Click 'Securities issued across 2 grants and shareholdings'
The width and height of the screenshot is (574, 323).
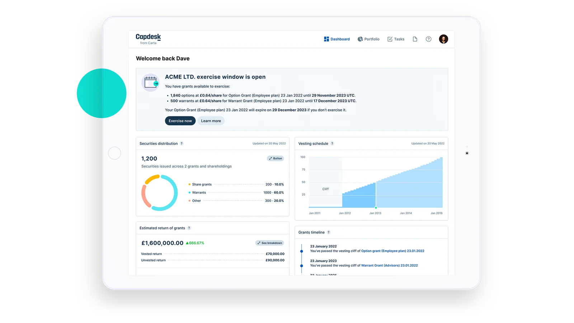tap(187, 166)
